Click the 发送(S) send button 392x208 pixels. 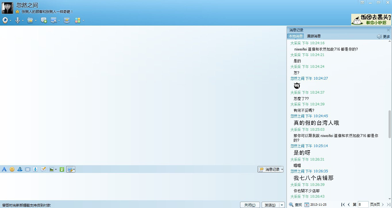(x=270, y=205)
